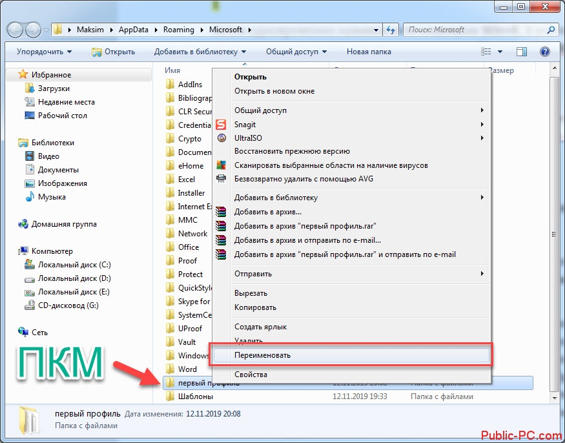Choose Вырезать in context menu
The image size is (565, 443).
click(x=352, y=293)
